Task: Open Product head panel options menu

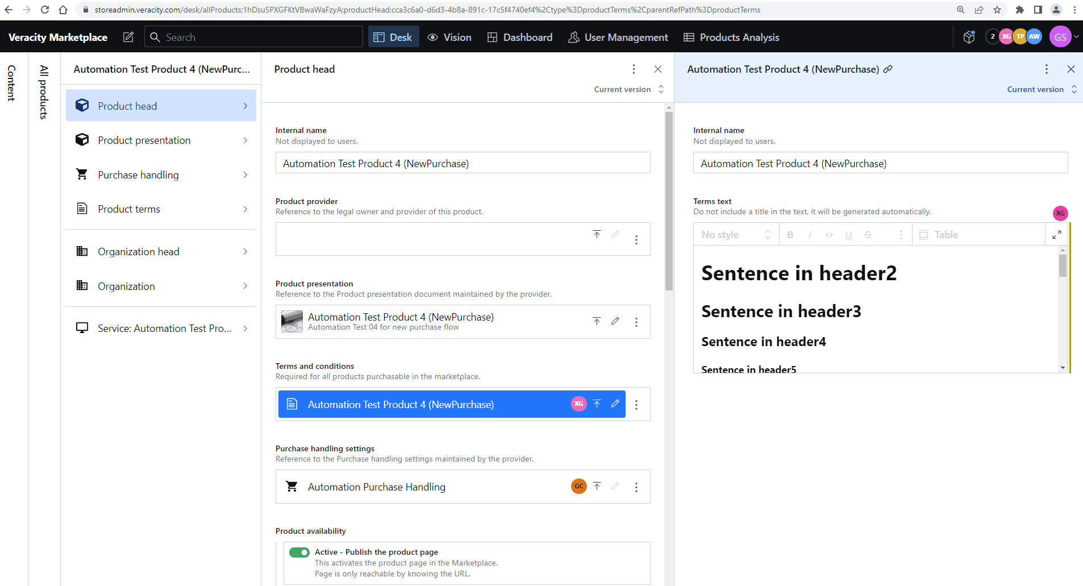Action: (x=634, y=69)
